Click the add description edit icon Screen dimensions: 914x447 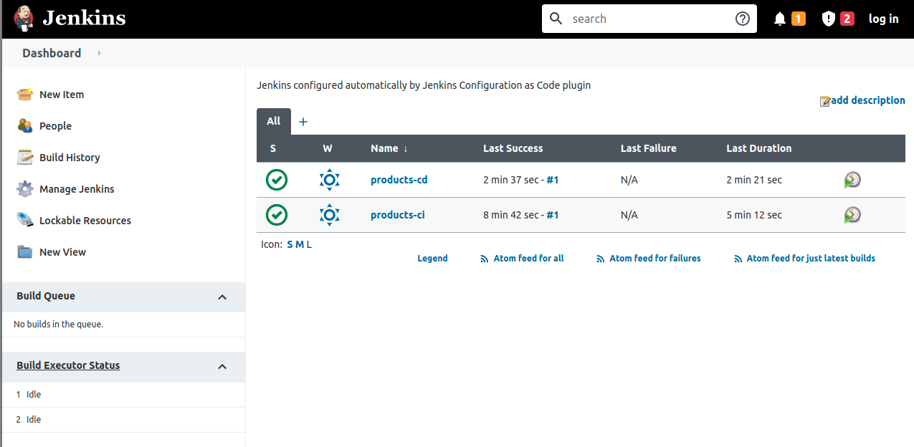point(825,101)
